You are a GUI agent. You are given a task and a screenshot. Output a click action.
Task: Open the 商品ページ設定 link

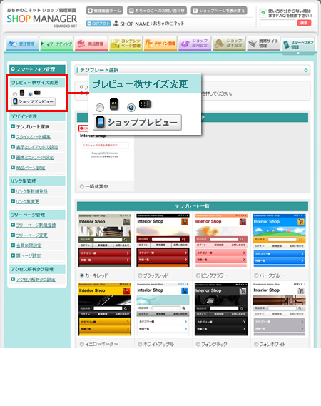(31, 168)
